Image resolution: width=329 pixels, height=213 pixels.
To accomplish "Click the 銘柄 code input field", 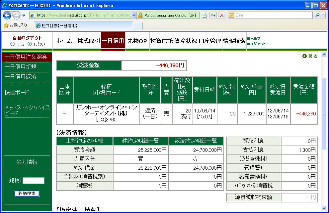I will (33, 181).
